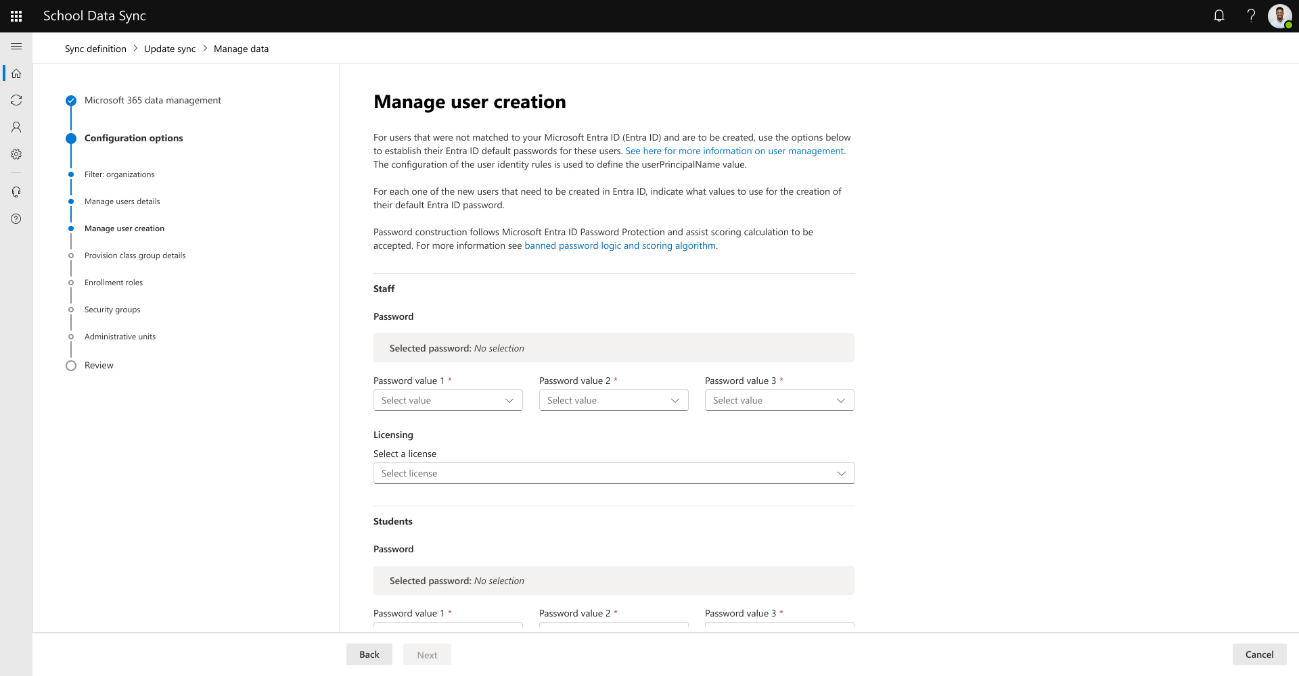Open Microsoft 365 data management step
The image size is (1299, 676).
153,100
